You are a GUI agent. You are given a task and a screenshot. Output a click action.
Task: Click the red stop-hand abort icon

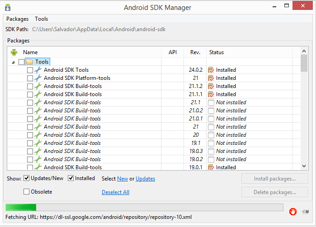[293, 212]
